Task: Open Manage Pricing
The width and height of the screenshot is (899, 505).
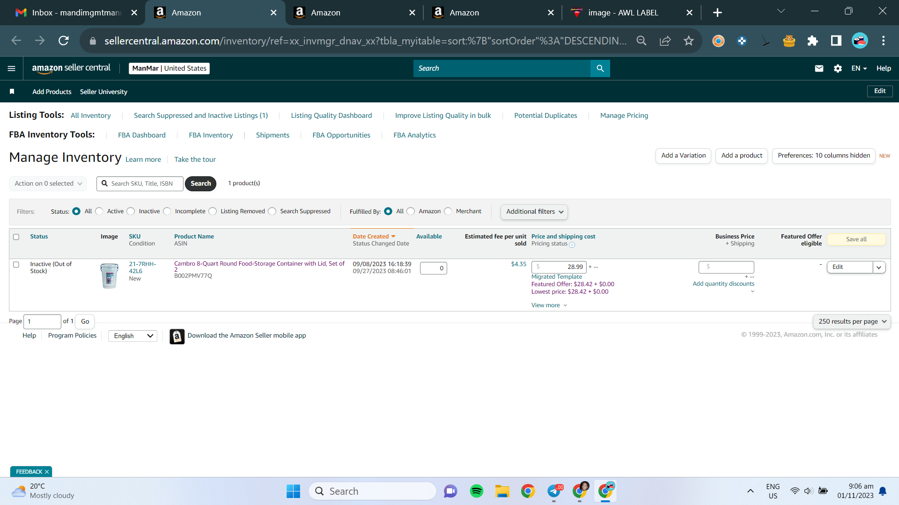Action: point(624,115)
